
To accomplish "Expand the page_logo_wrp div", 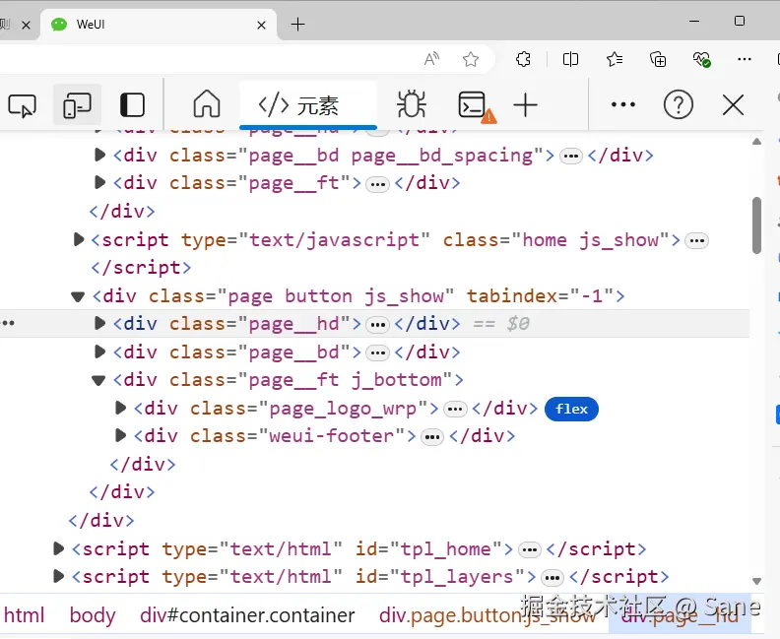I will pos(120,408).
